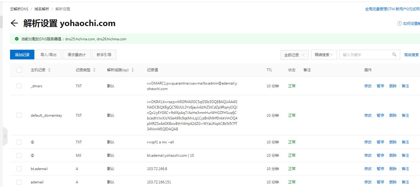Check the _dmarc record checkbox
Viewport: 420px width, 187px height.
click(x=19, y=86)
